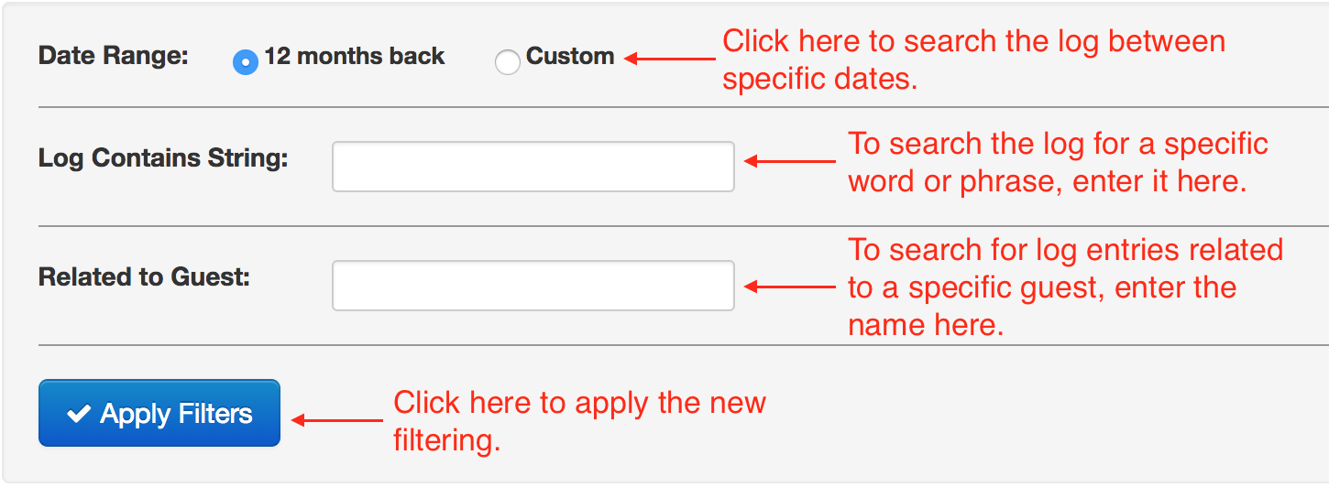Click the red arrow beside Related to Guest field
Screen dimensions: 1329x498
click(x=789, y=287)
